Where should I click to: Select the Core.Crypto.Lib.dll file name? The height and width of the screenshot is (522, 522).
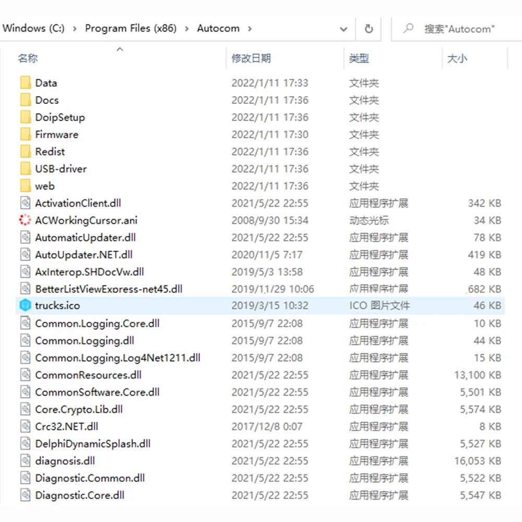coord(79,409)
